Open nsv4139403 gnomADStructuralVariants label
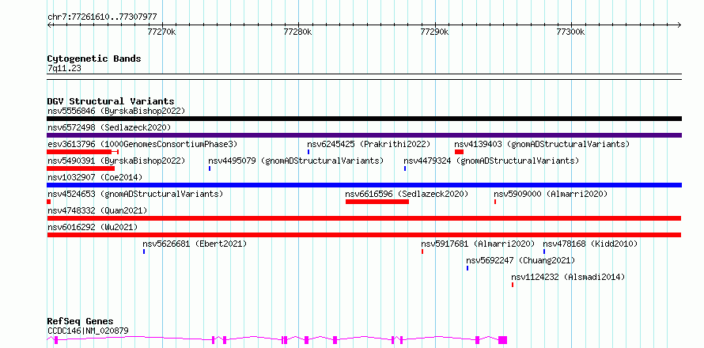 click(542, 144)
